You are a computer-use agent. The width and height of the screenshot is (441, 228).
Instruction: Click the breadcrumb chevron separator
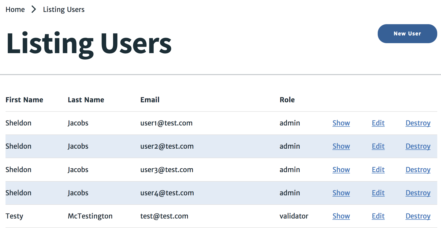(34, 9)
